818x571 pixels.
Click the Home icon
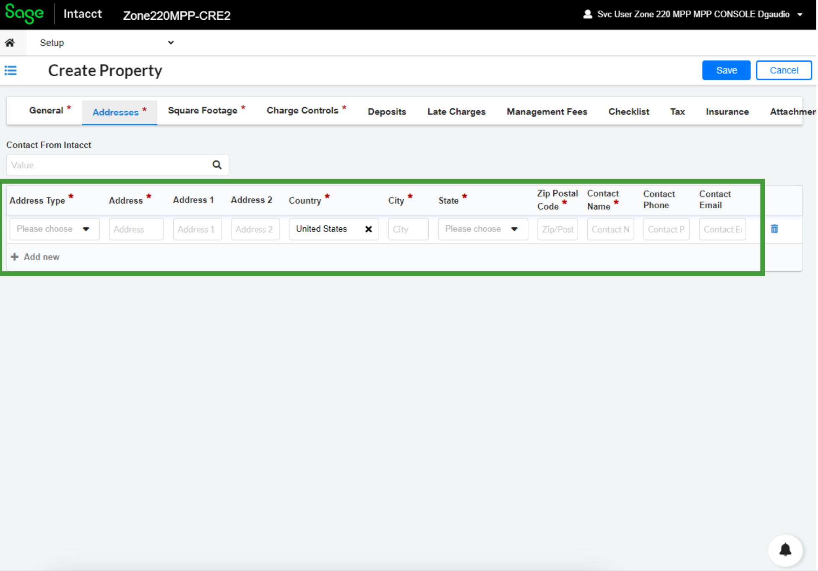point(10,43)
